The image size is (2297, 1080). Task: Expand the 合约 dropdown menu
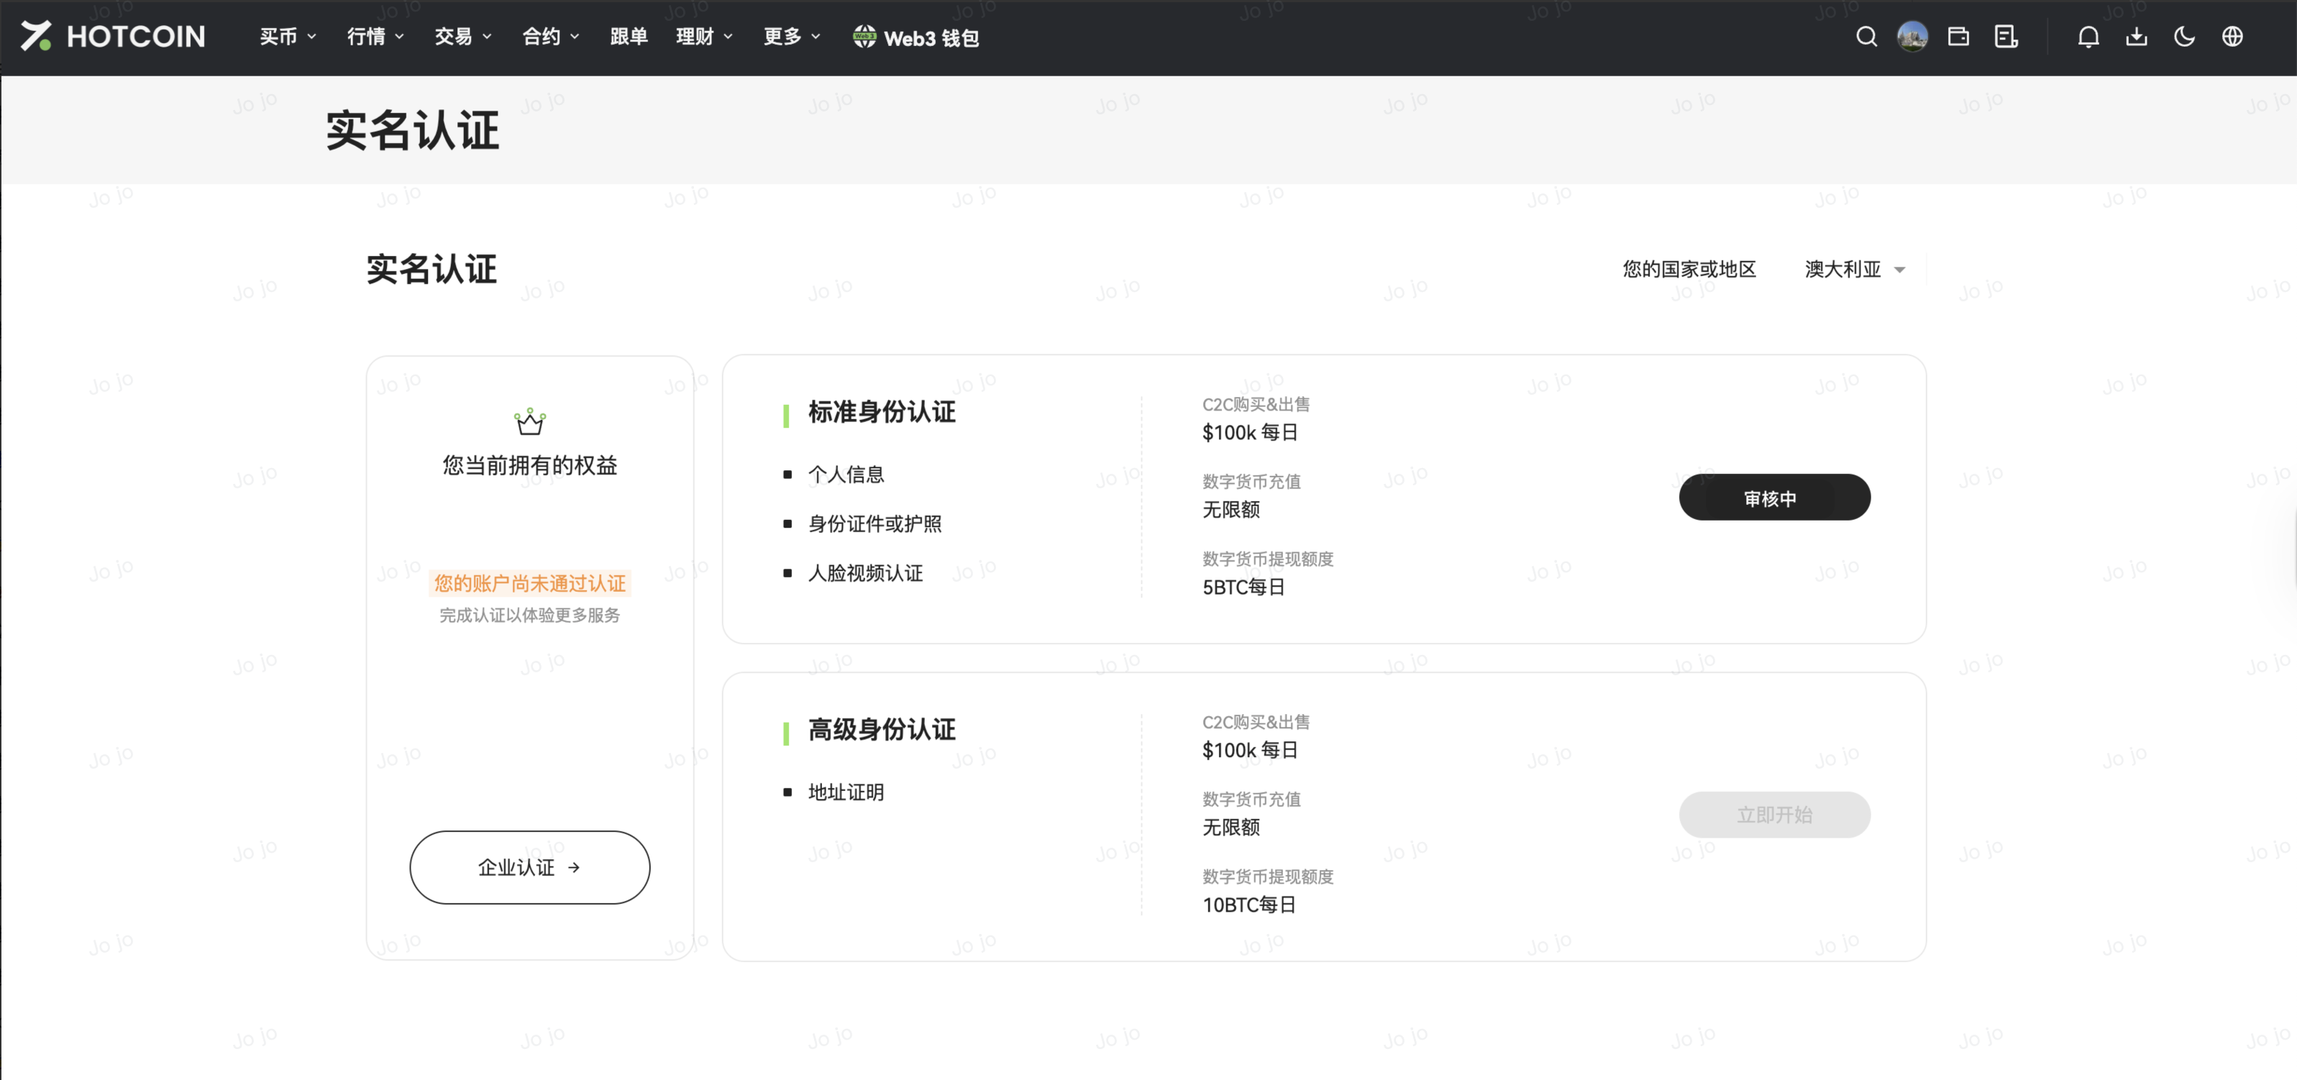pos(550,37)
